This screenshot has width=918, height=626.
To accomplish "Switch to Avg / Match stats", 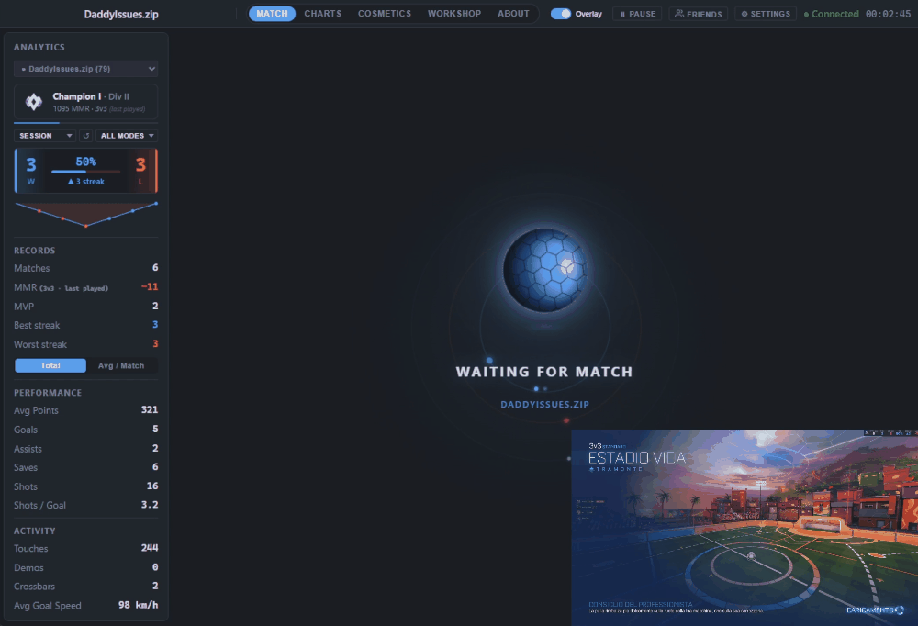I will (x=121, y=365).
